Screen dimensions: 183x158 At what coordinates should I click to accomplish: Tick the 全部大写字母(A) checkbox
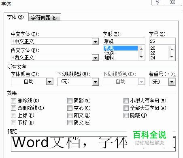pos(126,108)
